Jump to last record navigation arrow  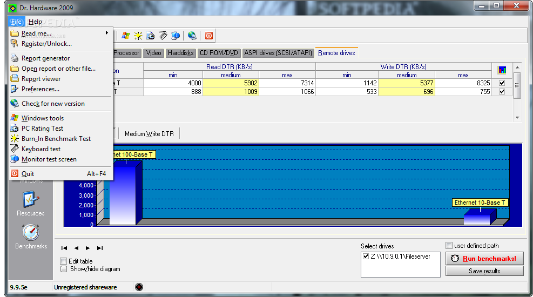(x=99, y=248)
